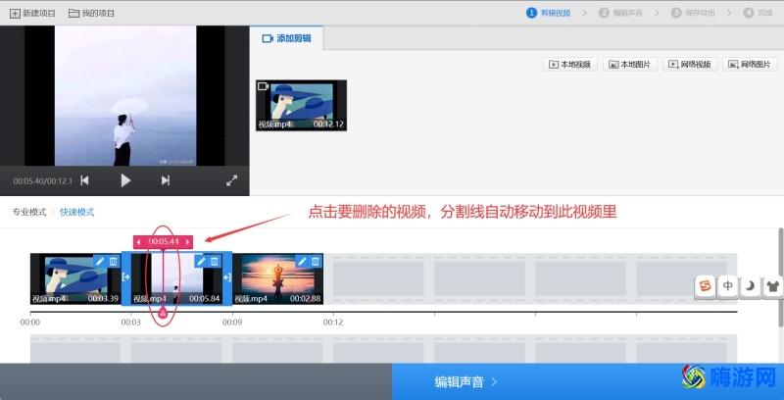Edit the third clip 00:02.88
Screen dimensions: 784x400
302,261
